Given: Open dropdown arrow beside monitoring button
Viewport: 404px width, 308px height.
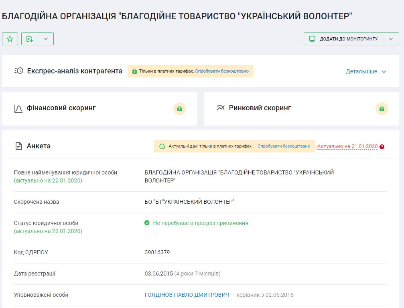Looking at the screenshot, I should click(x=391, y=39).
